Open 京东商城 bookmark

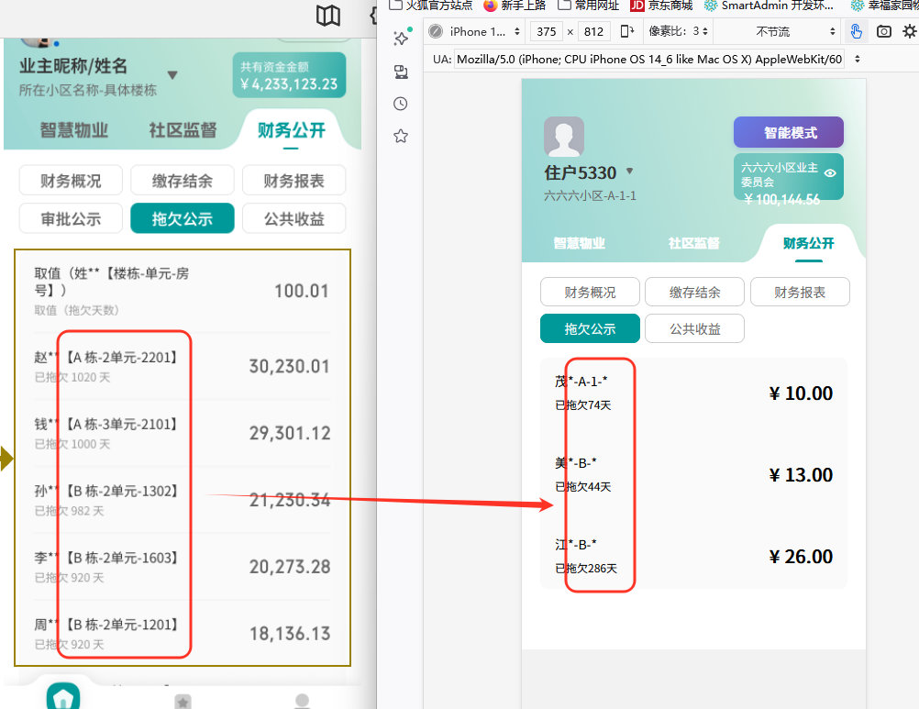(662, 5)
